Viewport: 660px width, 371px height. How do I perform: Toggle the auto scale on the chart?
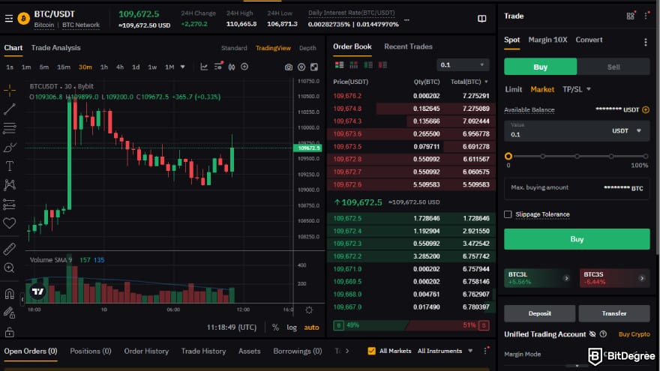(311, 328)
